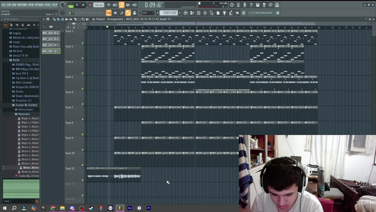The image size is (376, 212).
Task: Open the OPTIONS menu
Action: (x=39, y=5)
